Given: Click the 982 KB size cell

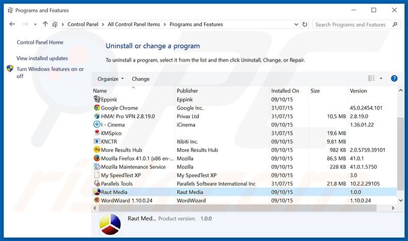Looking at the screenshot, I should 338,150.
